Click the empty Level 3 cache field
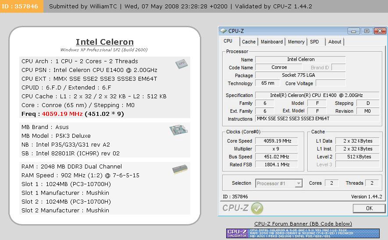This screenshot has width=388, height=240. pos(357,165)
